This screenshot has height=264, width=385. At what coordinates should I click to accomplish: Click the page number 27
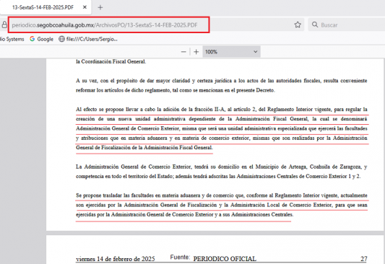coord(363,259)
